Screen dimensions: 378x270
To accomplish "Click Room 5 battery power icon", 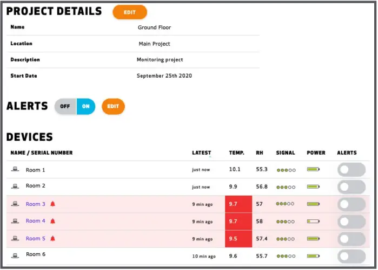I will tap(313, 239).
